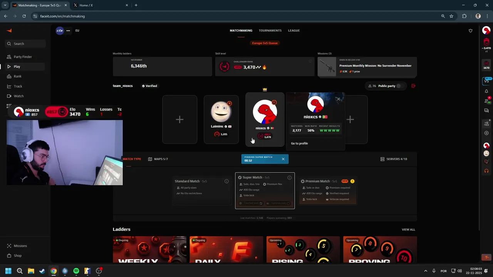493x277 pixels.
Task: Close the nioxcs profile popup
Action: click(338, 99)
